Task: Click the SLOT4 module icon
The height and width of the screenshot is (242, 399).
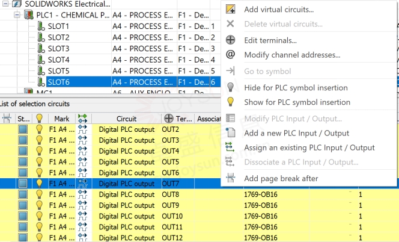Action: [41, 60]
